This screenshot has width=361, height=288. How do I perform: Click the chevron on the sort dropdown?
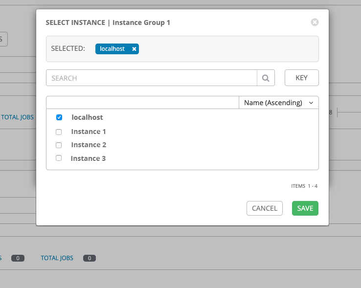point(311,103)
